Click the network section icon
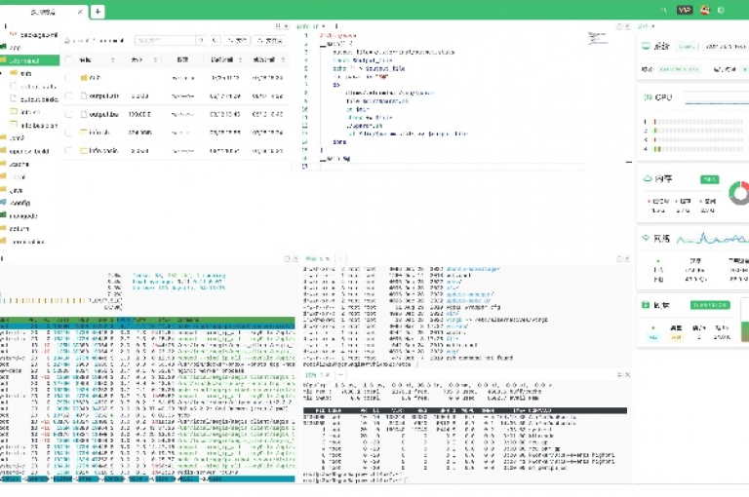 (647, 238)
